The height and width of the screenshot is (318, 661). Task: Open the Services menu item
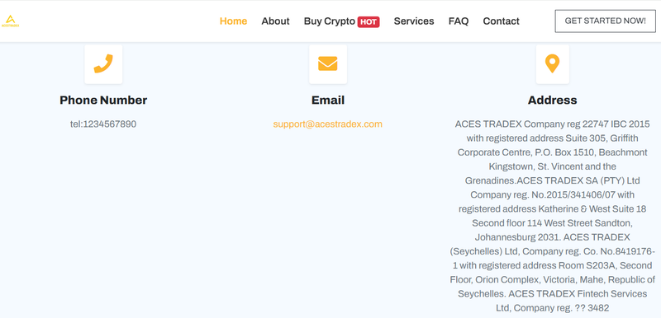(414, 21)
